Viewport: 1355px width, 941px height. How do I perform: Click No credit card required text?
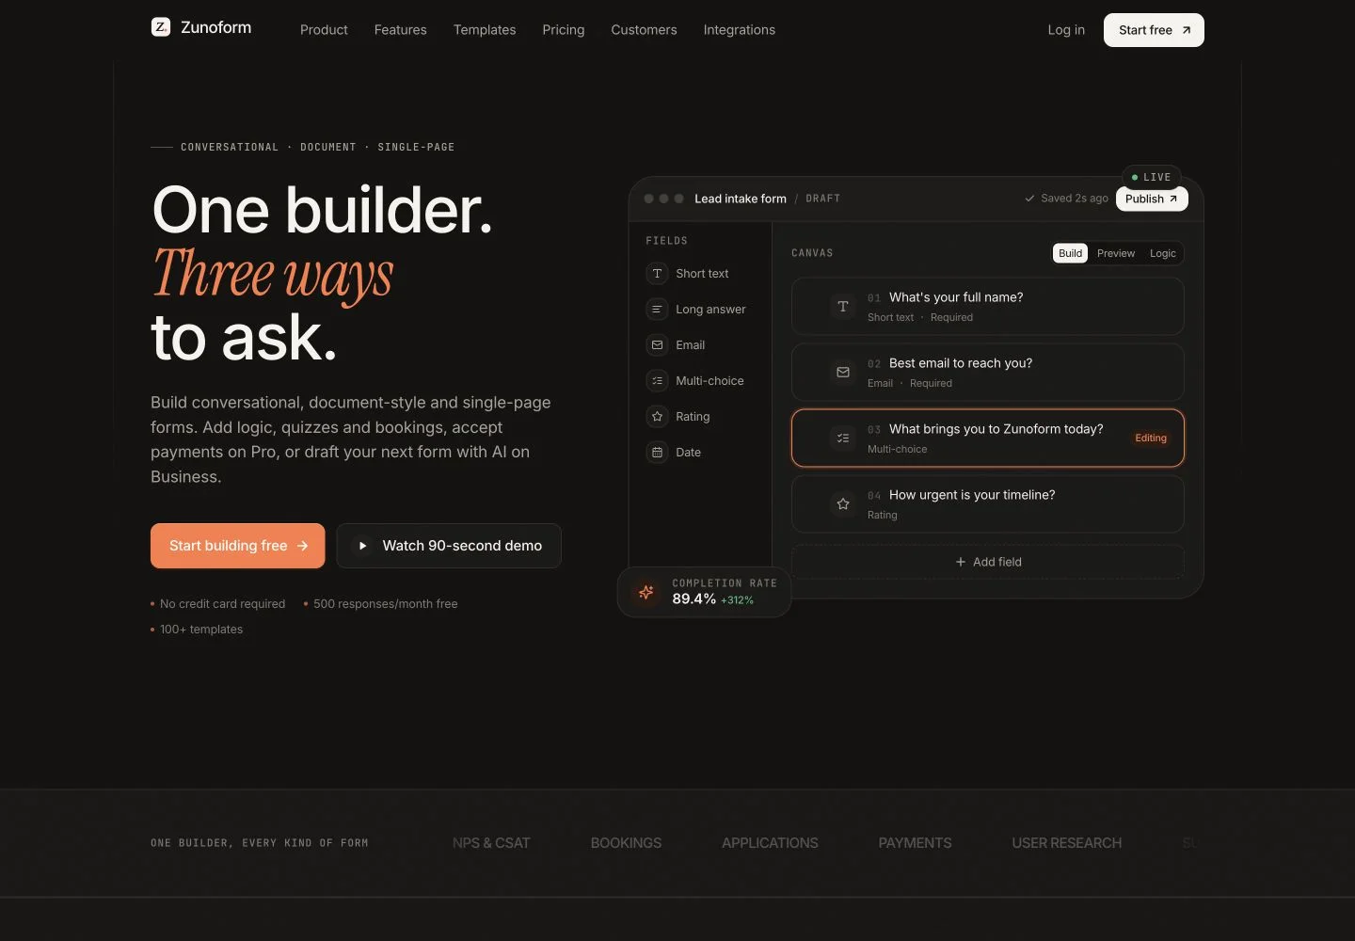point(222,604)
